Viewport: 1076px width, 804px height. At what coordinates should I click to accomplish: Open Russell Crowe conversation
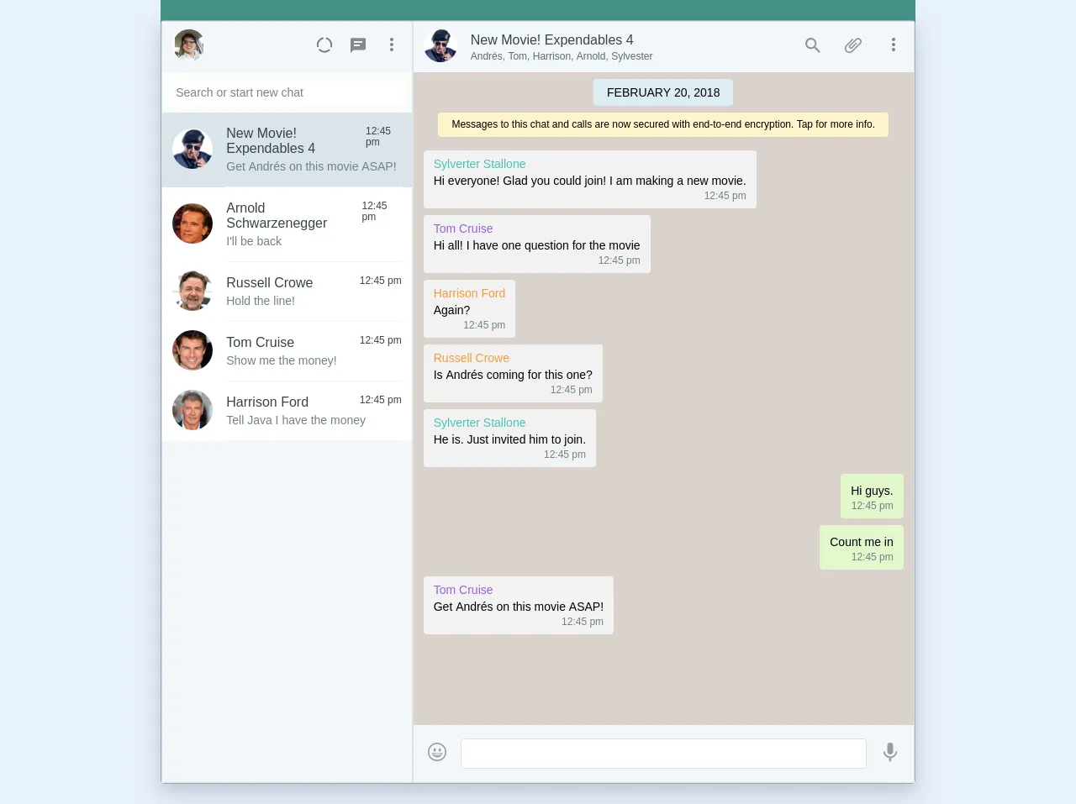(x=287, y=292)
